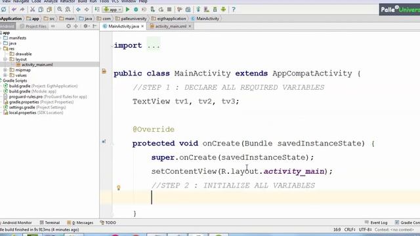Open the TODO tool window
The image size is (420, 236).
[108, 223]
